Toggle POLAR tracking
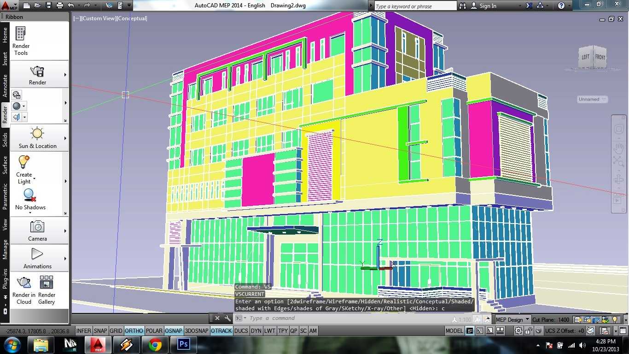 (154, 331)
